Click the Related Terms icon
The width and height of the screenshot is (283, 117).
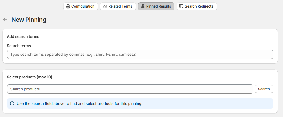[x=105, y=6]
